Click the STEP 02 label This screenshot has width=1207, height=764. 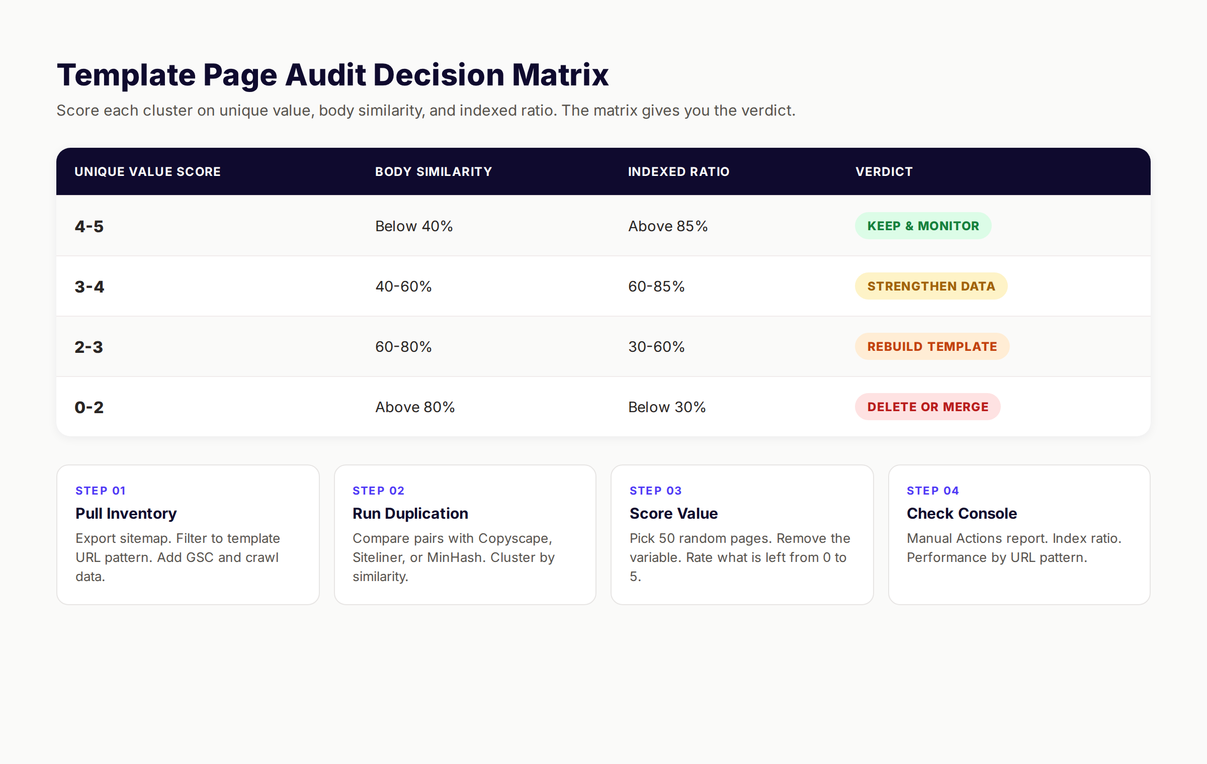coord(378,491)
